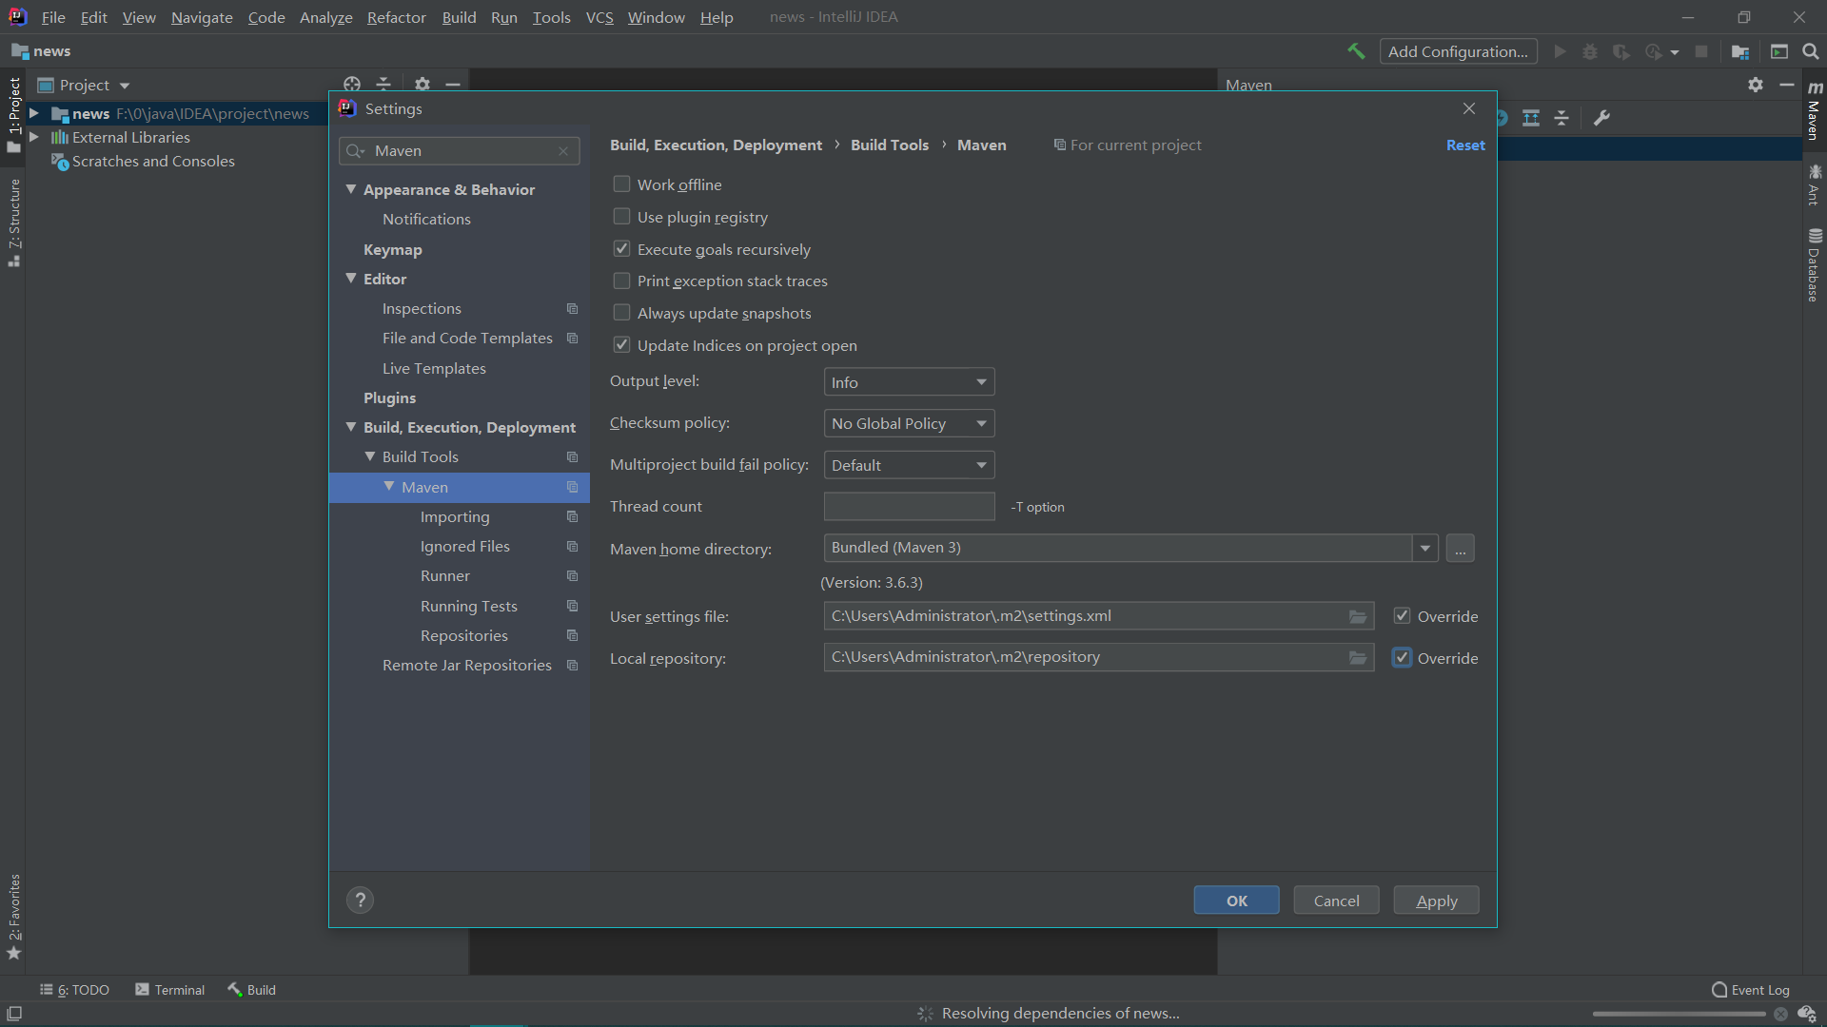Click Run with Coverage toolbar icon
Viewport: 1827px width, 1027px height.
(1621, 51)
